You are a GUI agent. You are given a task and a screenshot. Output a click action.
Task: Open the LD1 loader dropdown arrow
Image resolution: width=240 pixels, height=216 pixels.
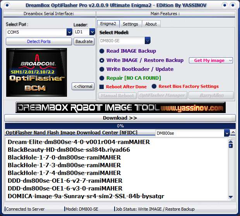pyautogui.click(x=92, y=32)
